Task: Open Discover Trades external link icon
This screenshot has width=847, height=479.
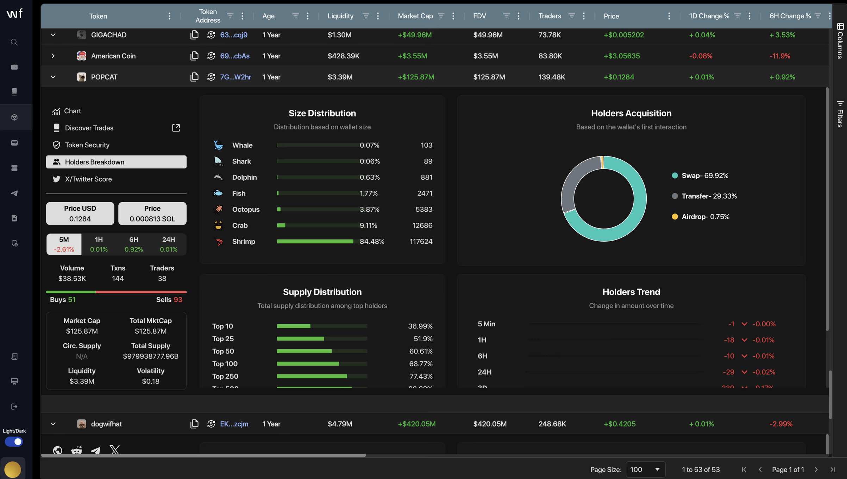Action: click(x=176, y=128)
